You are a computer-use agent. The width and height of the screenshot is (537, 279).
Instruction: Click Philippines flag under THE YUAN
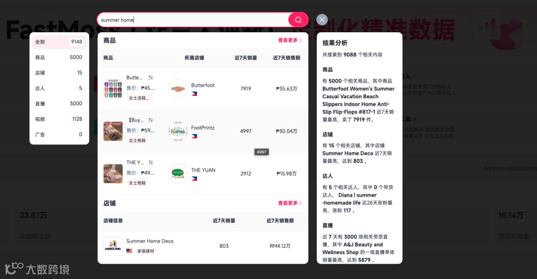[194, 179]
